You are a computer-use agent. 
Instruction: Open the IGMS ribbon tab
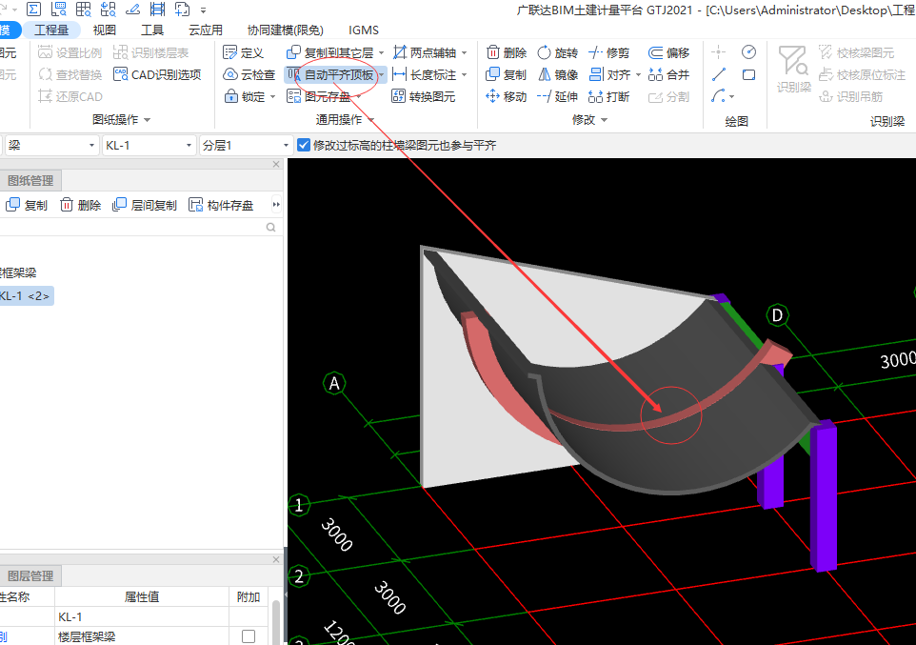(364, 30)
